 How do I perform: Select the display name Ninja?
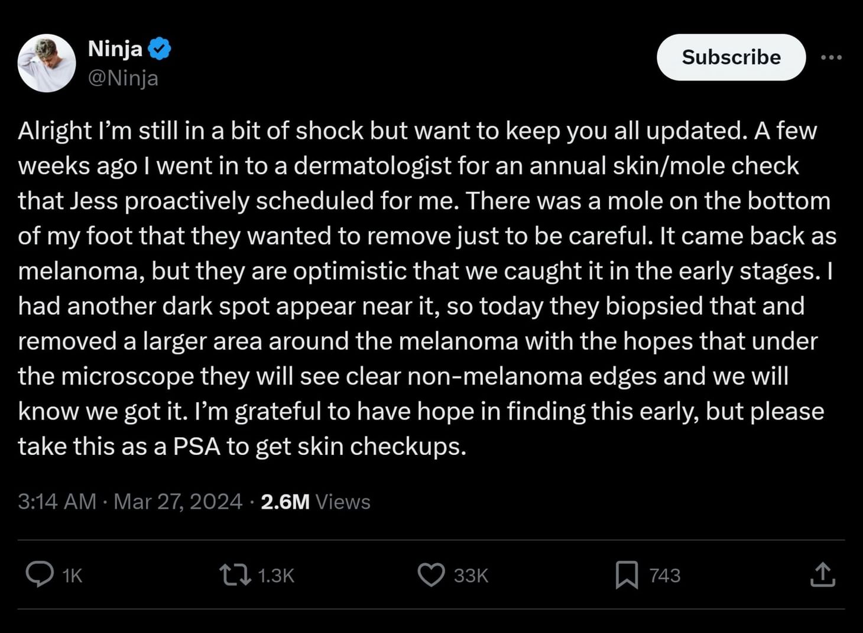pyautogui.click(x=115, y=49)
